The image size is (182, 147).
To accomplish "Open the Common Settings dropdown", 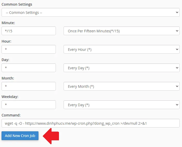I will pos(90,12).
